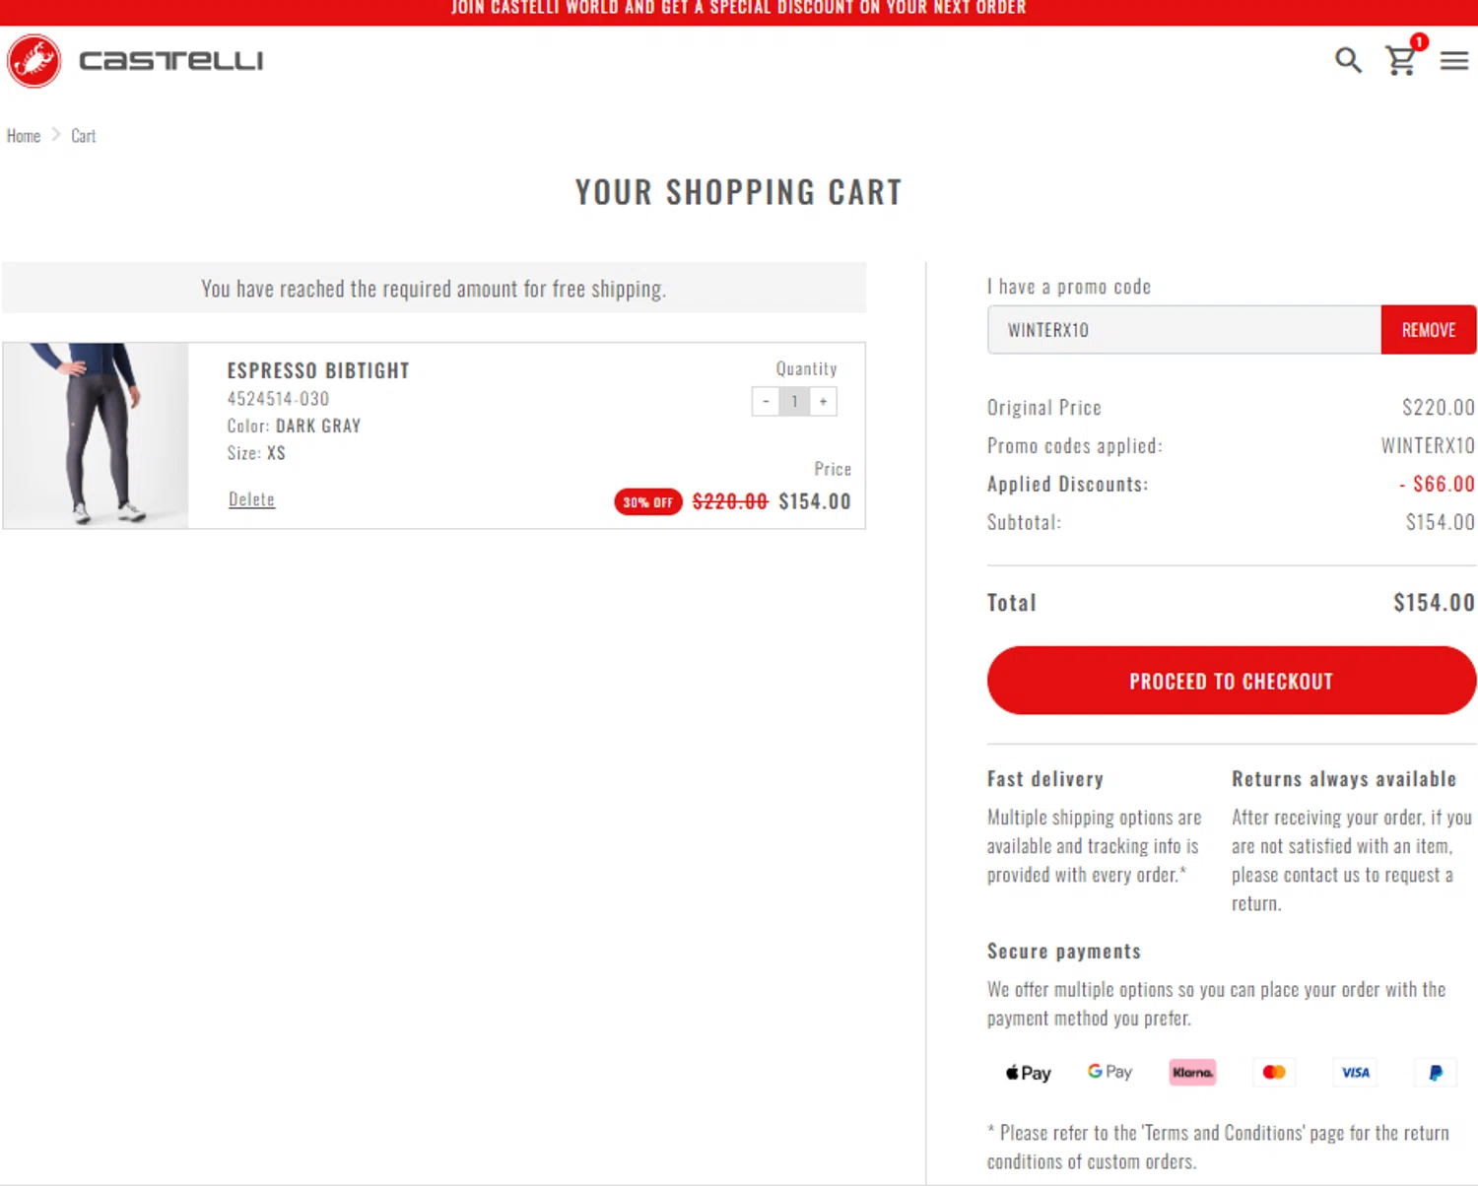Click the Total $154.00 amount

pyautogui.click(x=1435, y=603)
